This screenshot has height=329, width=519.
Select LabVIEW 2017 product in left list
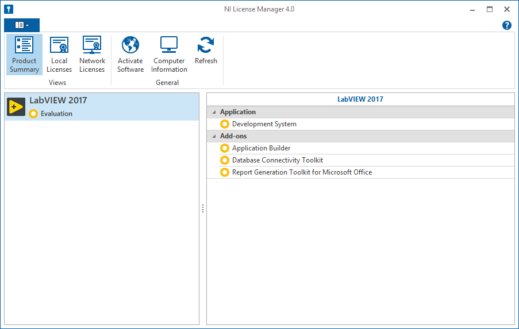pos(102,107)
